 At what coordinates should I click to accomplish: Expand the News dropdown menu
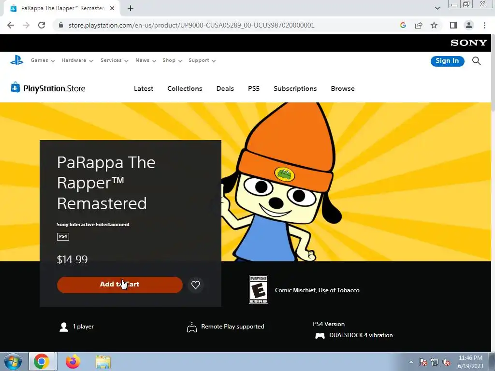(146, 60)
